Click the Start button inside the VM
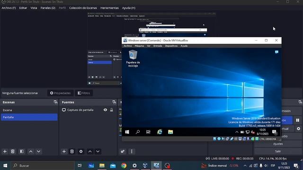The width and height of the screenshot is (303, 170). [127, 132]
